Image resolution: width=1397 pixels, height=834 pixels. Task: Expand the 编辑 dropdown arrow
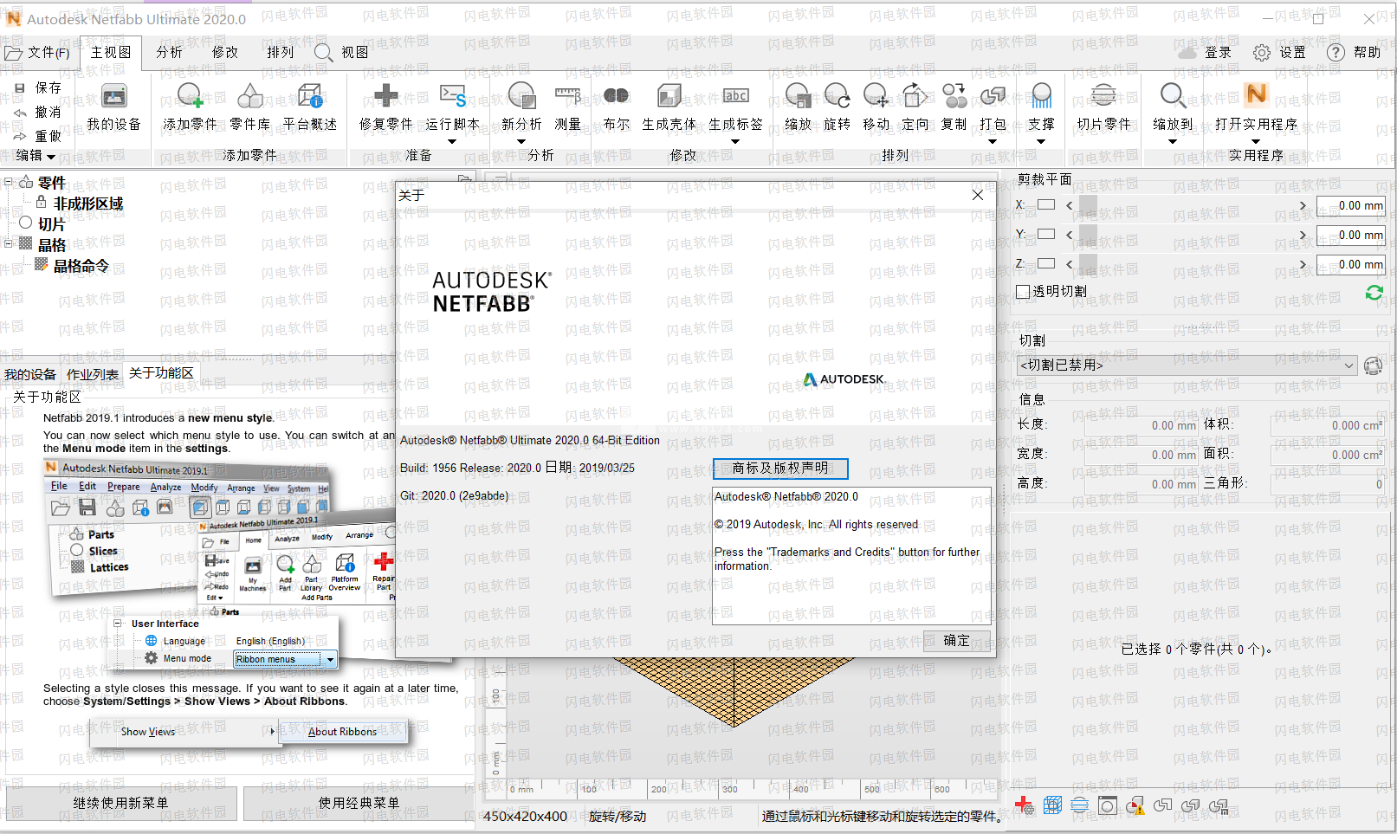(x=51, y=157)
